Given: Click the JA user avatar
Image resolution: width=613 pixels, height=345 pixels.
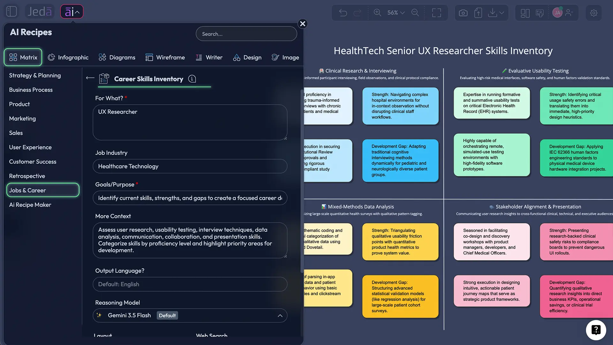Looking at the screenshot, I should click(x=557, y=13).
